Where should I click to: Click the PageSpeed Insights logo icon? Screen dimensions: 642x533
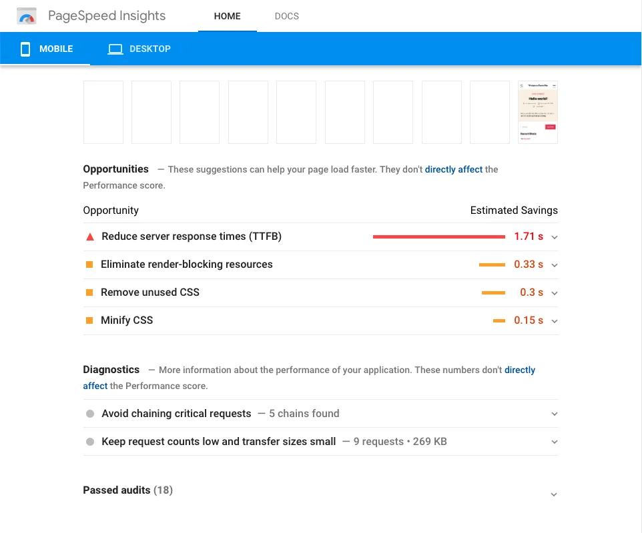click(27, 16)
